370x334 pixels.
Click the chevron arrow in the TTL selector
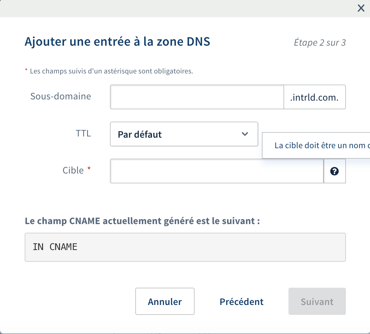(x=245, y=134)
